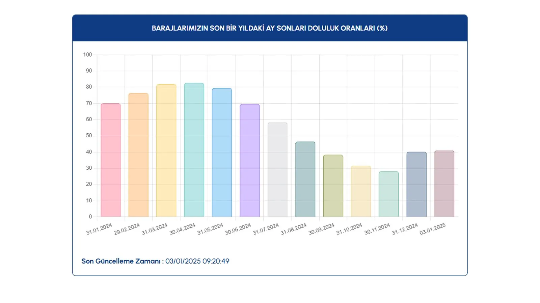Click the y-axis value 100
Screen dimensions: 540x303
(87, 55)
